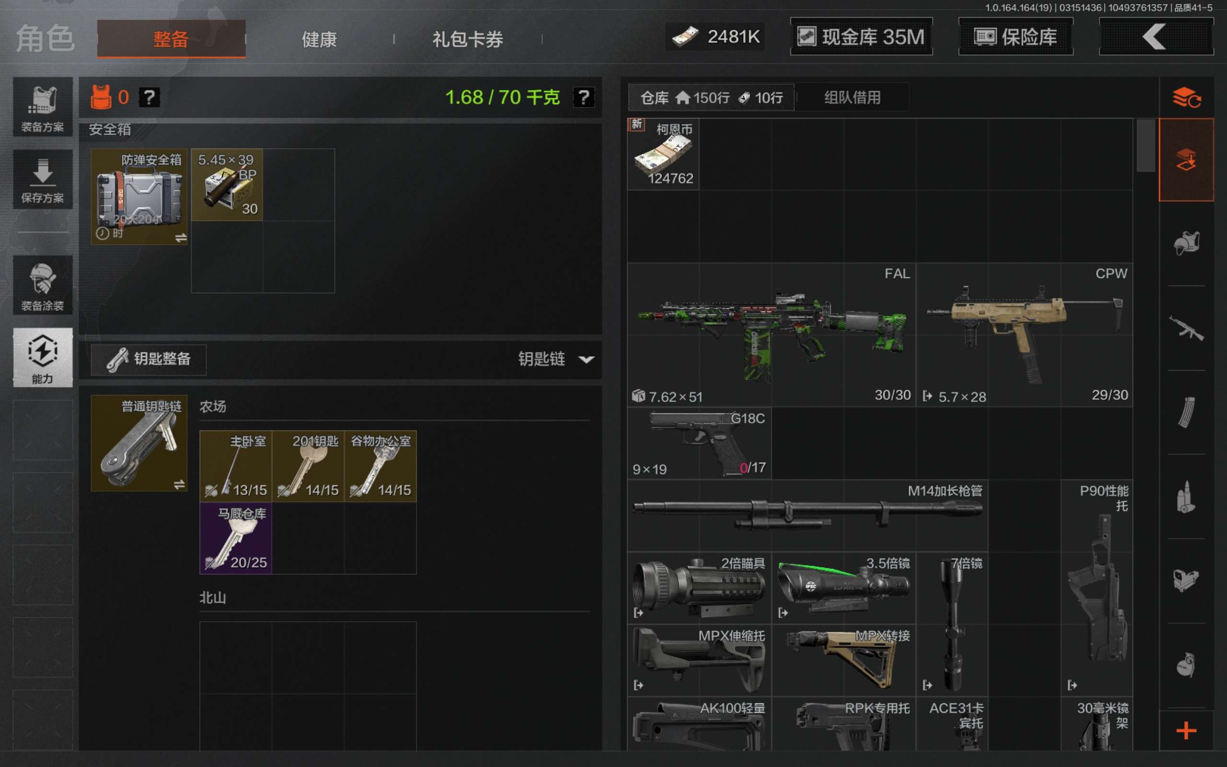The height and width of the screenshot is (767, 1227).
Task: Filter storage by magazine icon
Action: [1186, 412]
